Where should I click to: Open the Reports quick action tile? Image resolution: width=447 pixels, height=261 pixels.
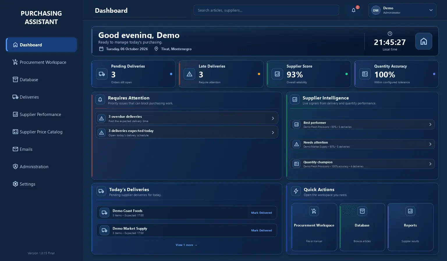pyautogui.click(x=410, y=227)
